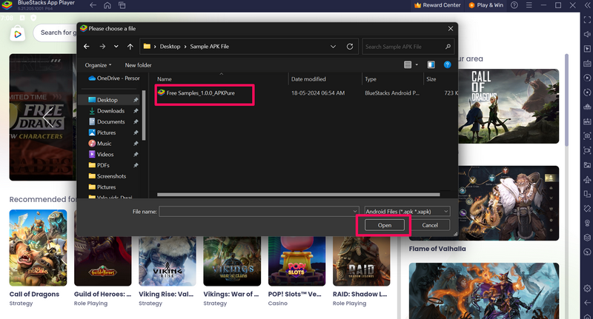
Task: Select Documents folder in sidebar
Action: (110, 121)
